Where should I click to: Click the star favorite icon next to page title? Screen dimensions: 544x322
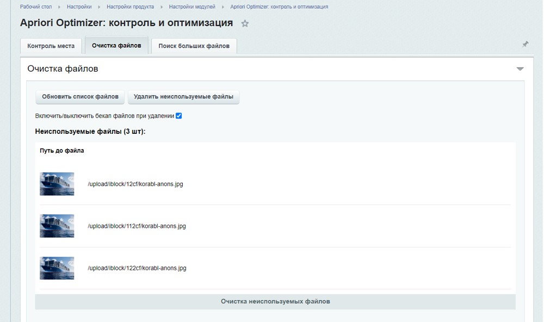coord(245,23)
